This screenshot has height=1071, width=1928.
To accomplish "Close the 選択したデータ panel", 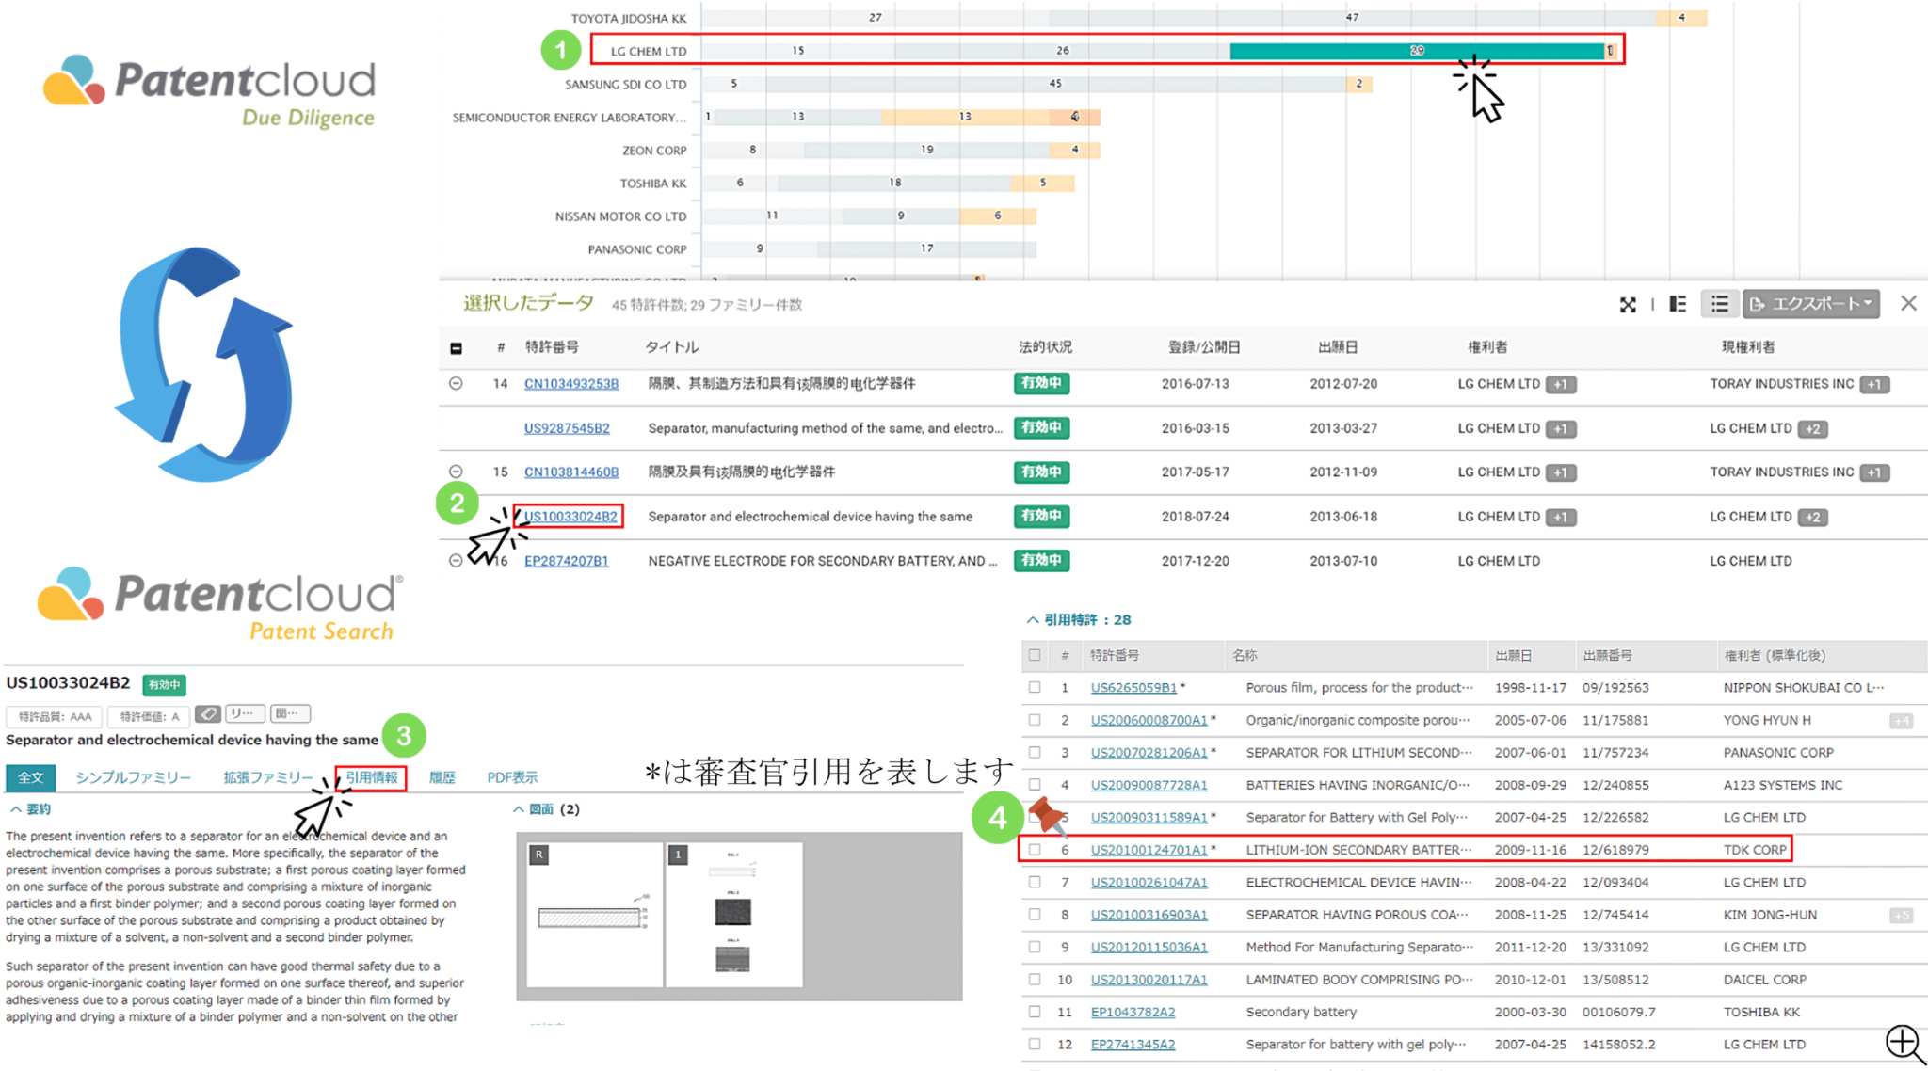I will [1908, 303].
